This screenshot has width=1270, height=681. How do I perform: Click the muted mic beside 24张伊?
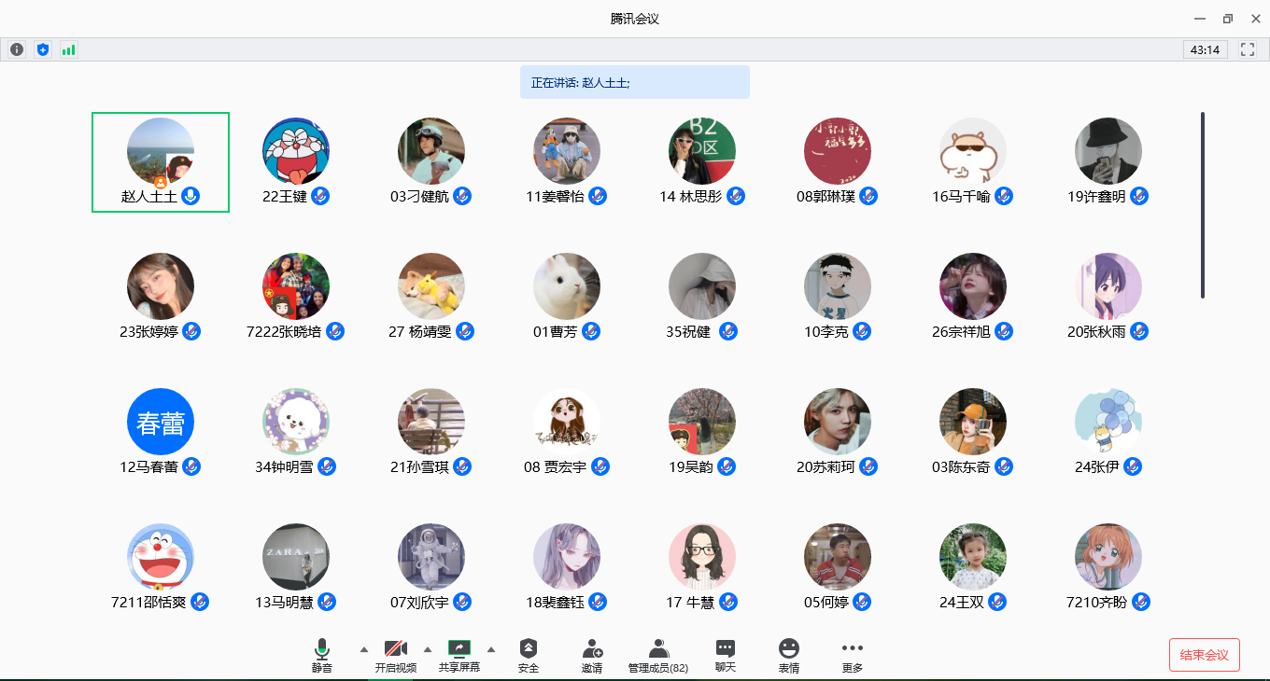tap(1133, 466)
